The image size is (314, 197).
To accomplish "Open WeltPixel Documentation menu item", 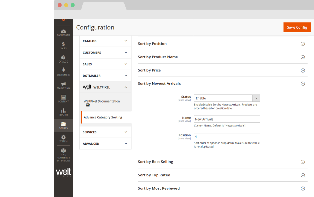I will pos(102,101).
